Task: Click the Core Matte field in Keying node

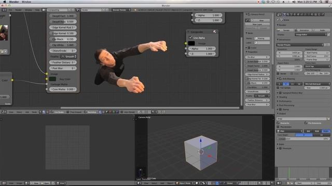Action: pos(63,89)
